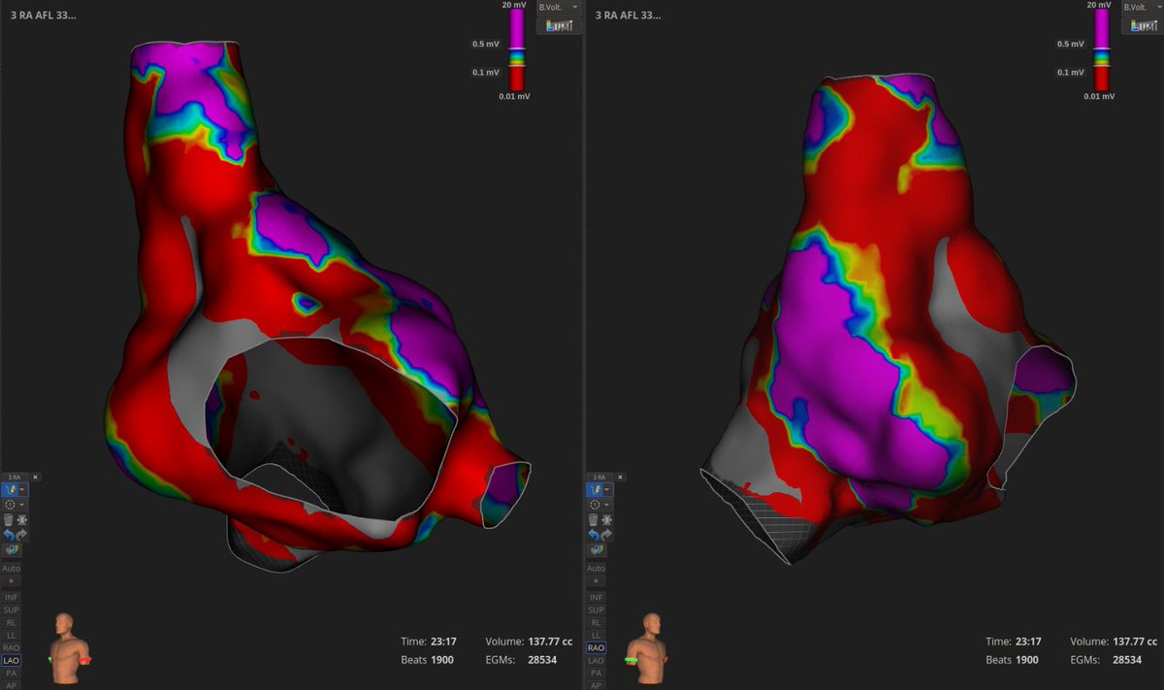Click the left panel 'Volume: 137.77 cc' readout

click(x=531, y=641)
